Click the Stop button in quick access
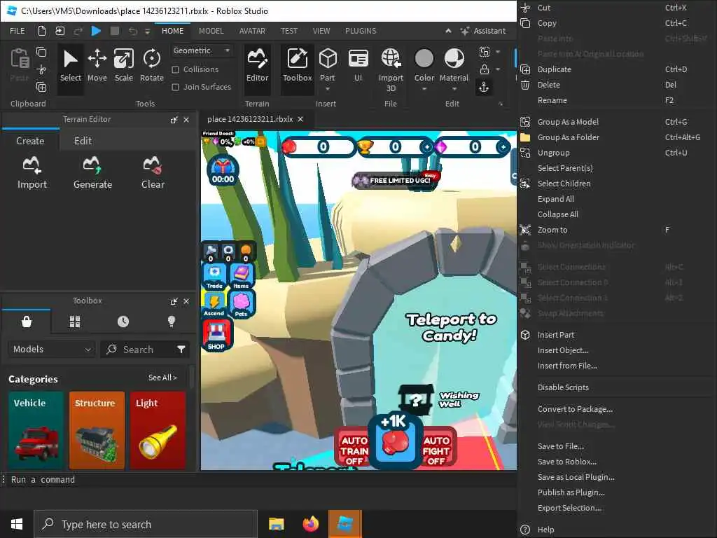Screen dimensions: 717x538 (115, 31)
